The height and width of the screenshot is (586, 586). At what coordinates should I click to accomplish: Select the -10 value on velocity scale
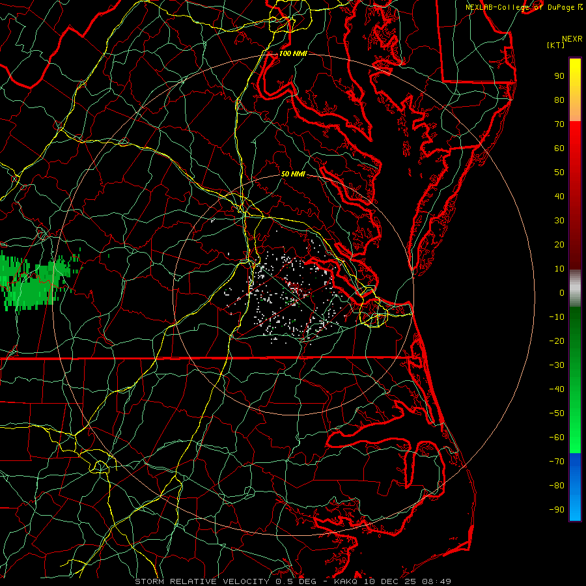coord(557,317)
